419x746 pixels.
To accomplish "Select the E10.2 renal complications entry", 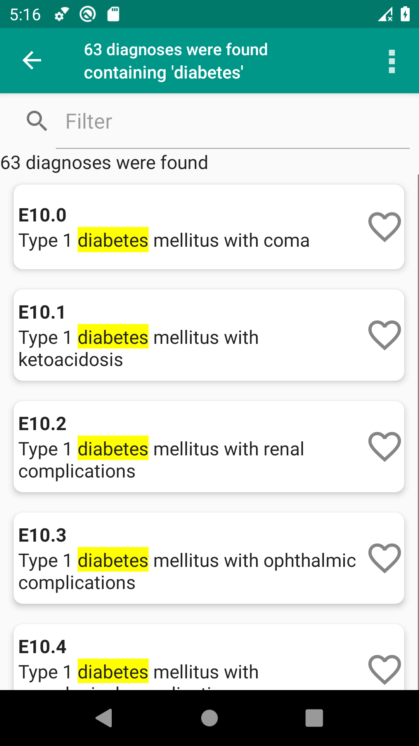I will [209, 446].
